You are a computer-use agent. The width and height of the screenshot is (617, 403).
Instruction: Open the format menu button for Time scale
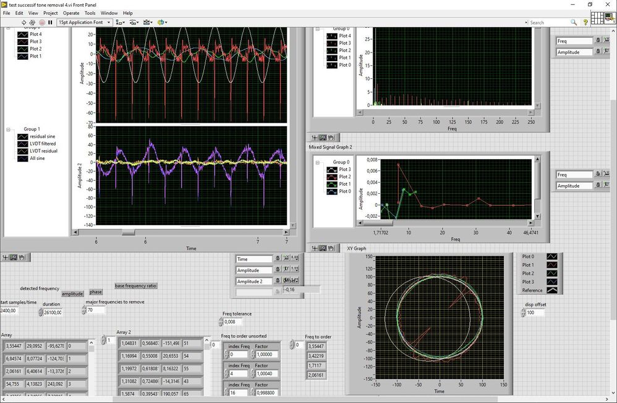(x=295, y=259)
